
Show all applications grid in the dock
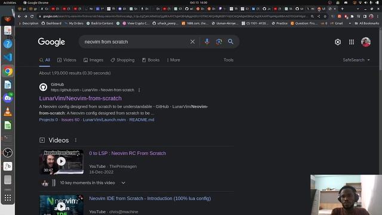click(8, 198)
